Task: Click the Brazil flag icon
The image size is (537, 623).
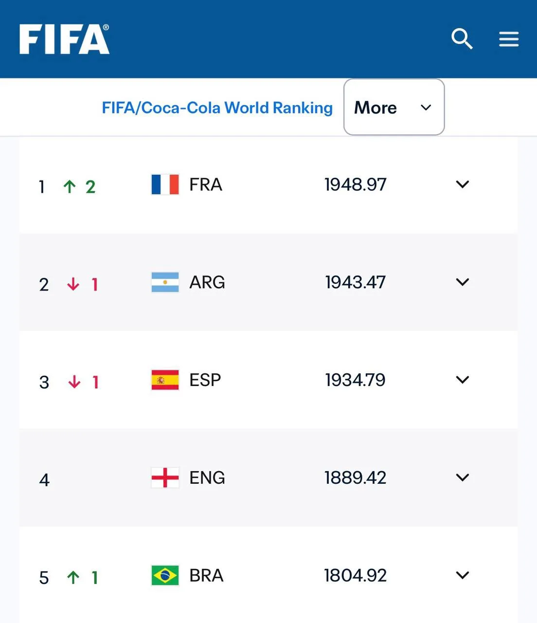Action: click(x=165, y=575)
